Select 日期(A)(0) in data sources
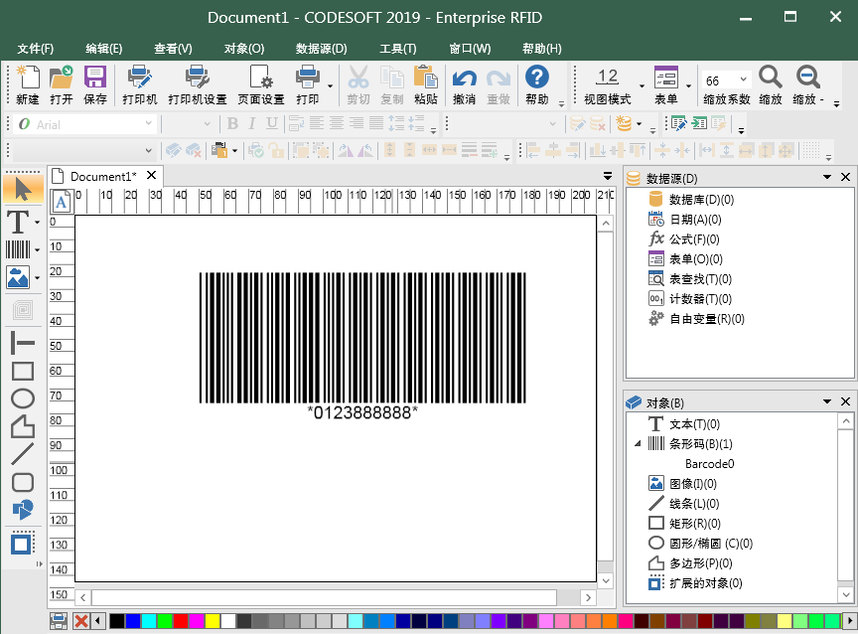This screenshot has height=634, width=858. click(695, 220)
